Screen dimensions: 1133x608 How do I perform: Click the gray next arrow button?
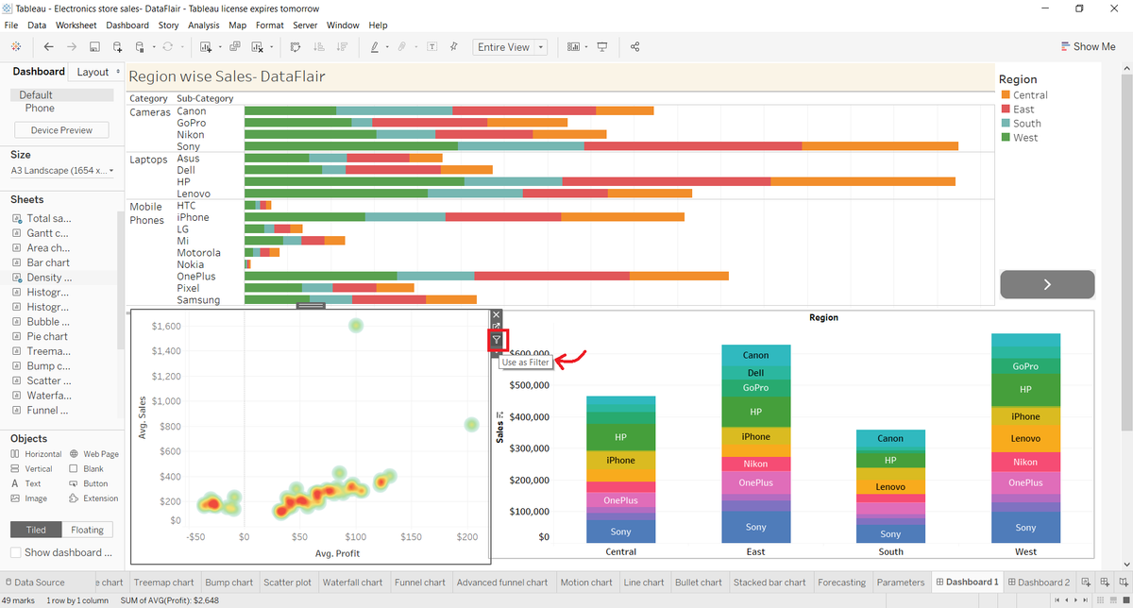[1047, 284]
